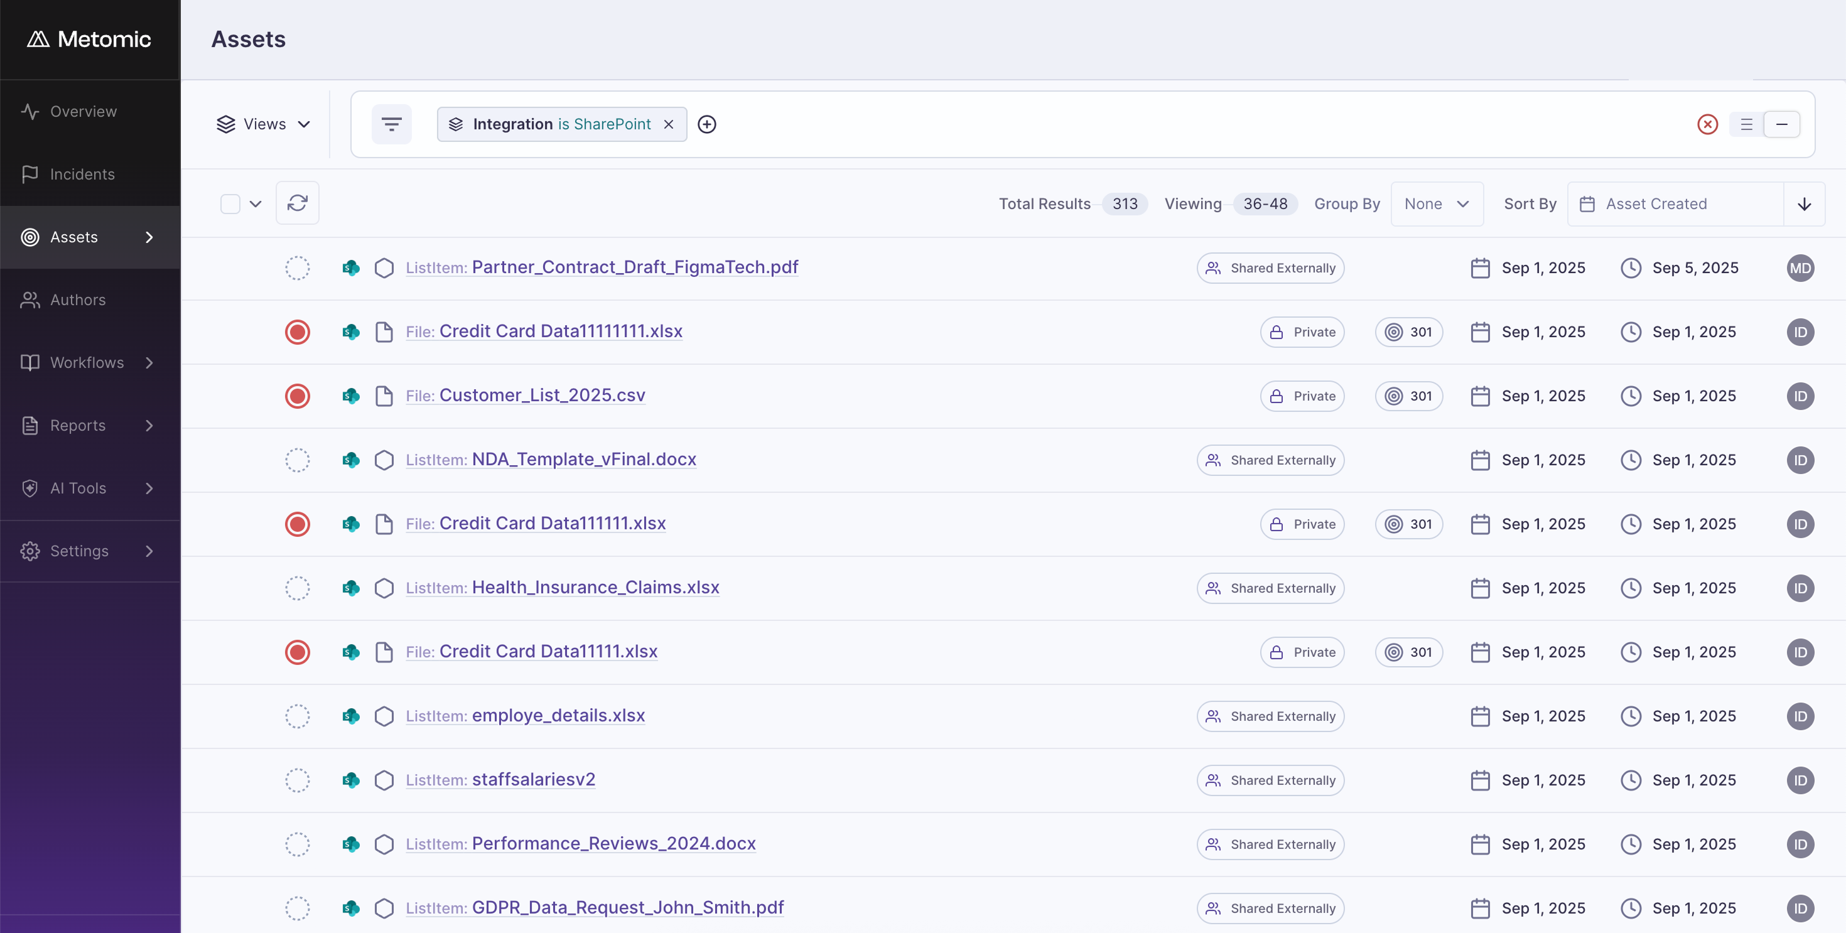
Task: Select Credit Card Data11111111.xlsx red status circle
Action: (x=298, y=332)
